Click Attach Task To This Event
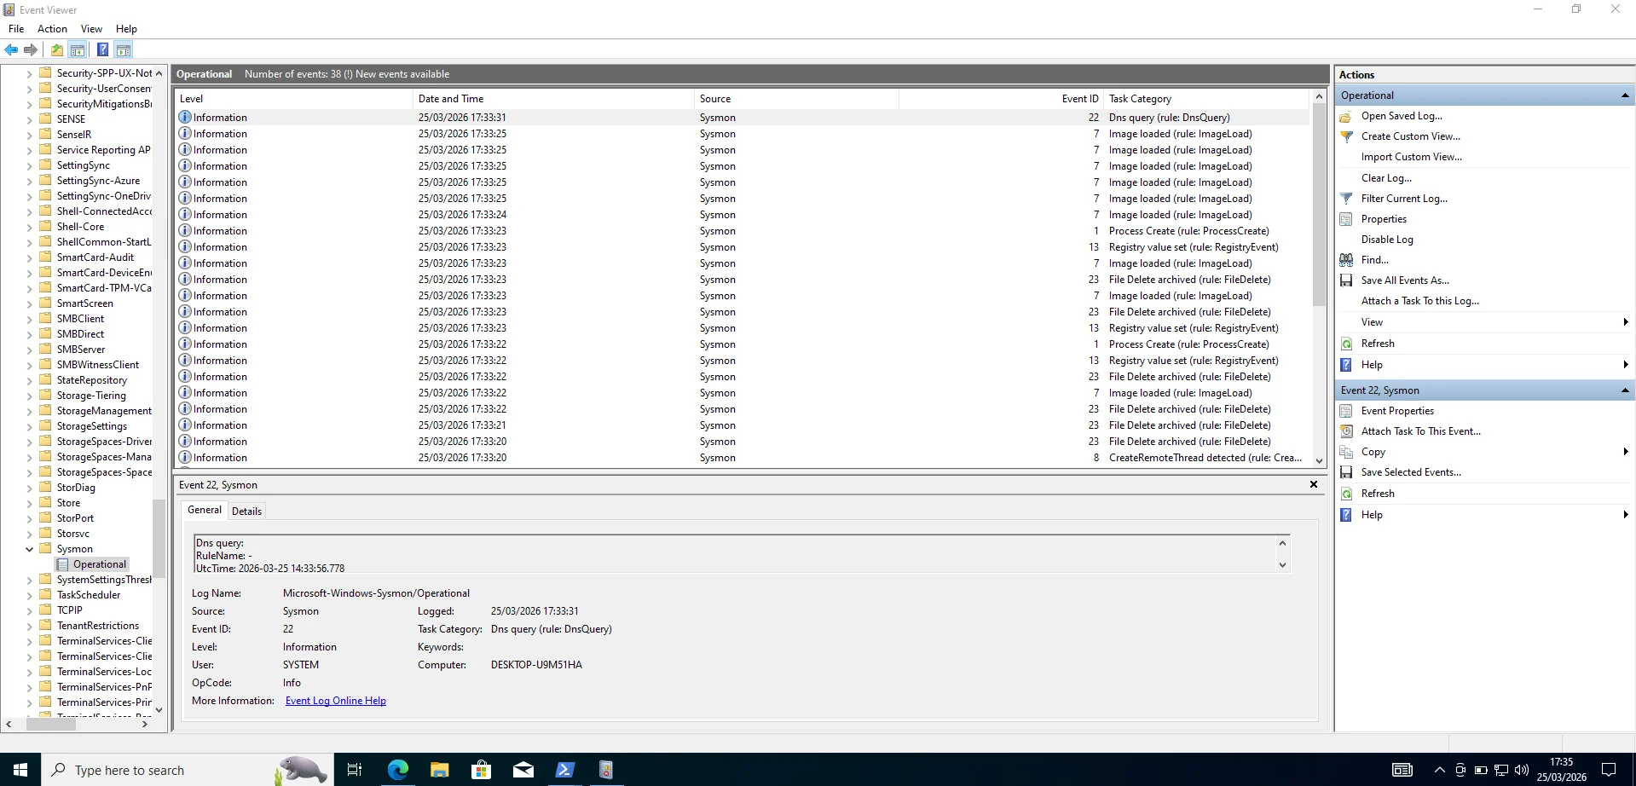The height and width of the screenshot is (786, 1636). point(1420,431)
